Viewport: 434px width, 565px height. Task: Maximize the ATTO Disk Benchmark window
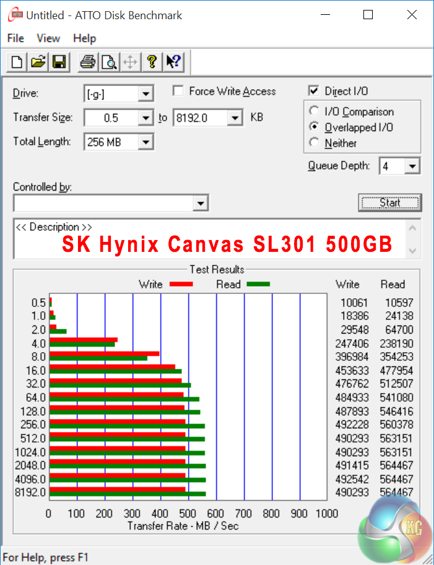pos(368,15)
